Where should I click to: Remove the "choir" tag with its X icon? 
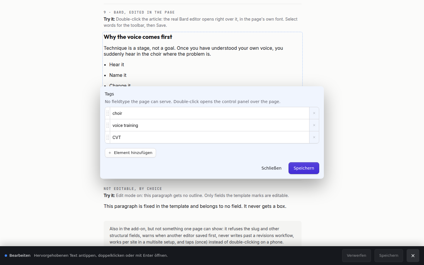[x=314, y=113]
